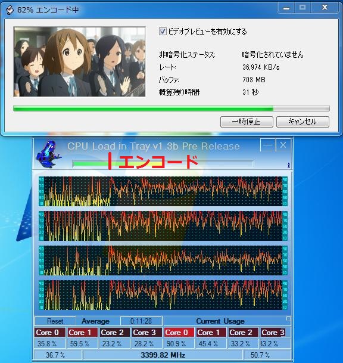The image size is (343, 363).
Task: Click the 31 秒 remaining time value
Action: (x=251, y=92)
